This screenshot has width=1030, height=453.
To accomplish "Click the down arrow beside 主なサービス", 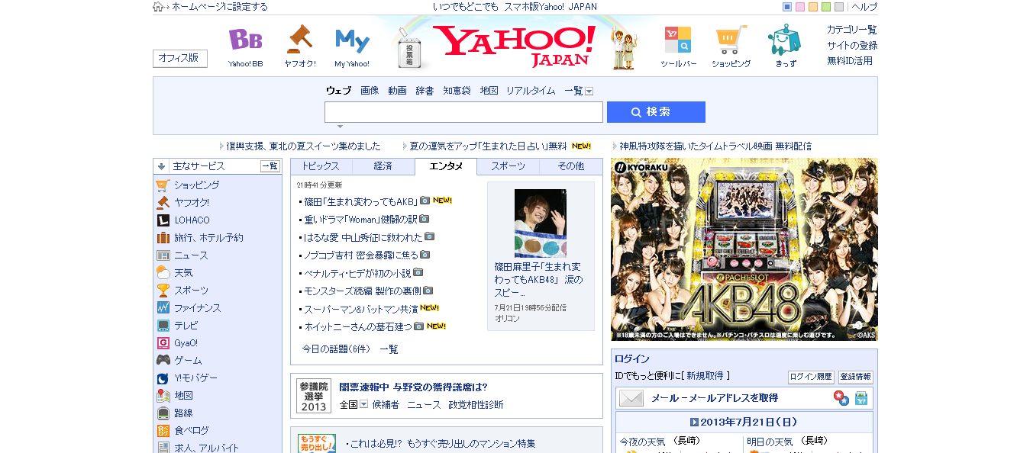I will click(x=162, y=166).
